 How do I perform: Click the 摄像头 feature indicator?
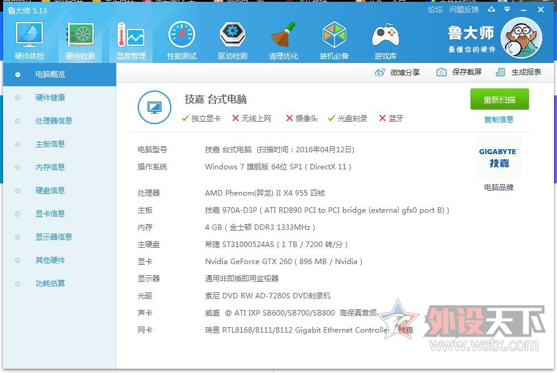click(x=302, y=118)
